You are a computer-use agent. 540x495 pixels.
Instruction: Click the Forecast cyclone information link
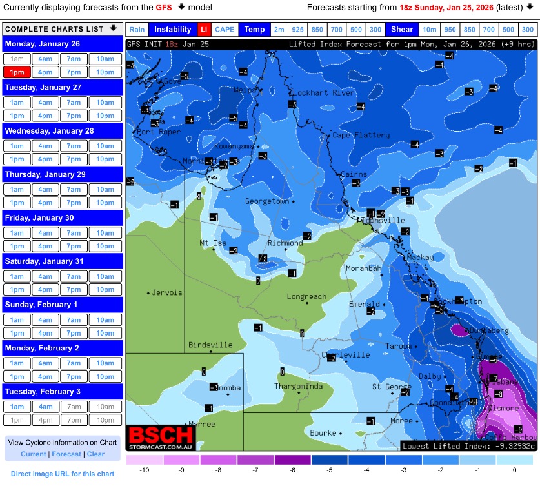(x=66, y=454)
